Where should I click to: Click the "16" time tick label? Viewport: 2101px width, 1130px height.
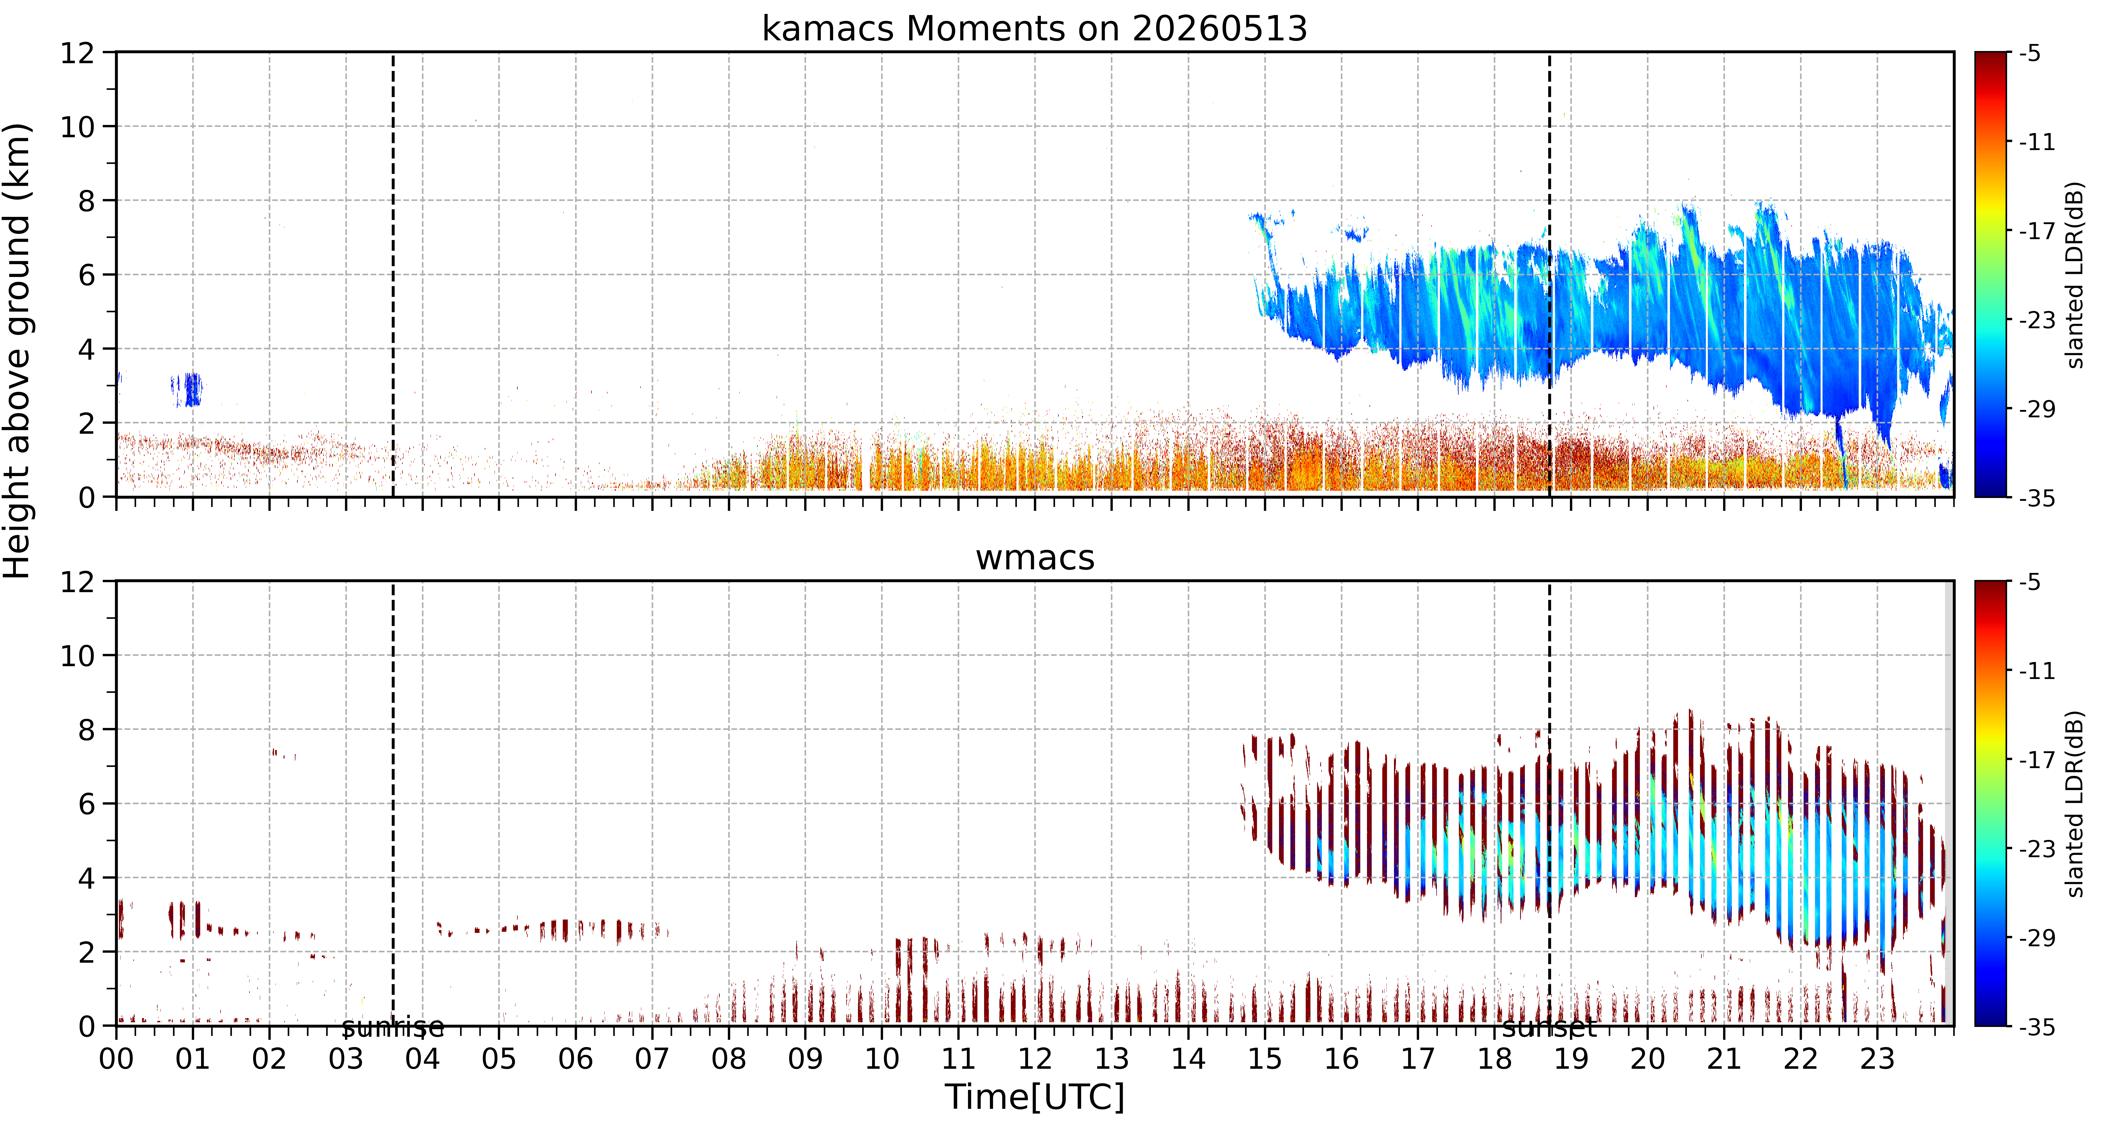click(x=1342, y=1059)
